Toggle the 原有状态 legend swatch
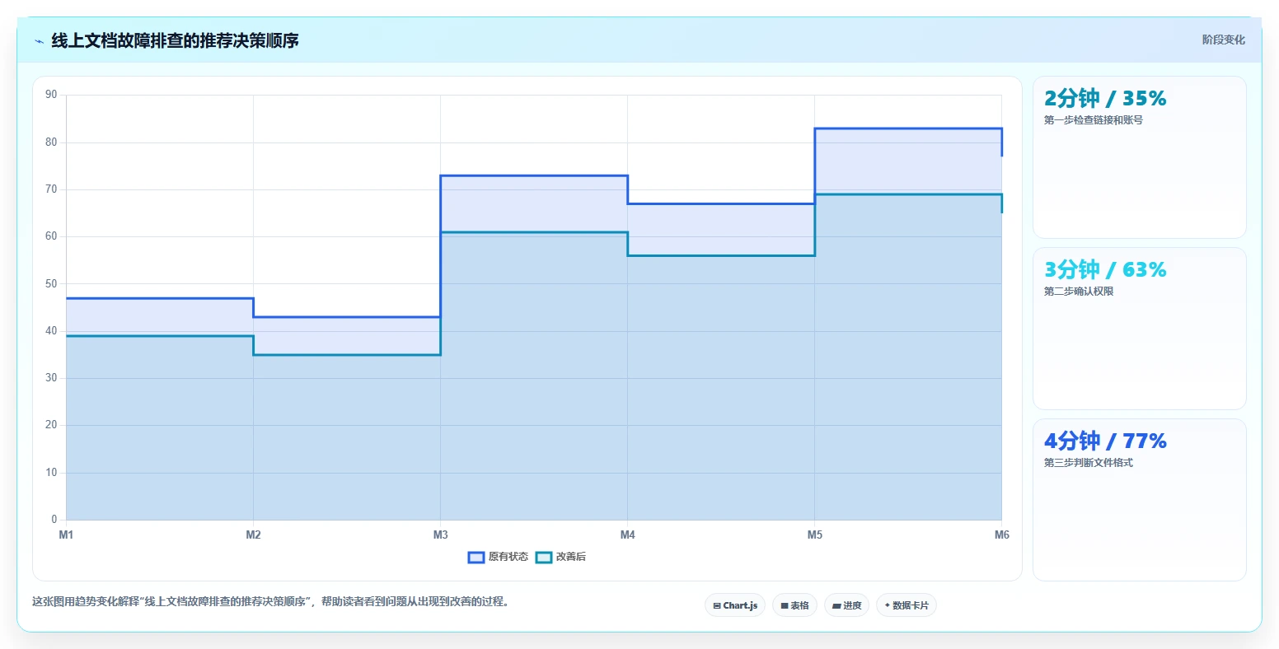The height and width of the screenshot is (649, 1279). point(476,558)
